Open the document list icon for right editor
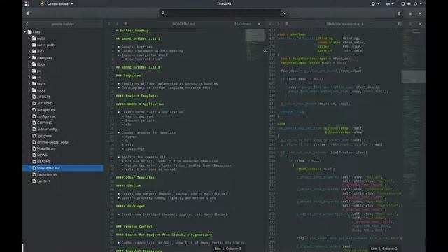The width and height of the screenshot is (448, 252). pyautogui.click(x=286, y=24)
